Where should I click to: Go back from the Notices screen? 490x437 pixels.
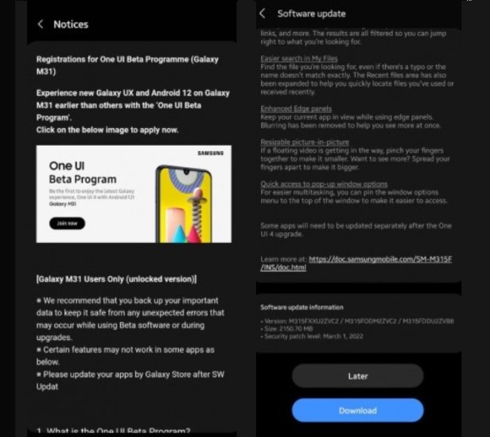coord(41,24)
